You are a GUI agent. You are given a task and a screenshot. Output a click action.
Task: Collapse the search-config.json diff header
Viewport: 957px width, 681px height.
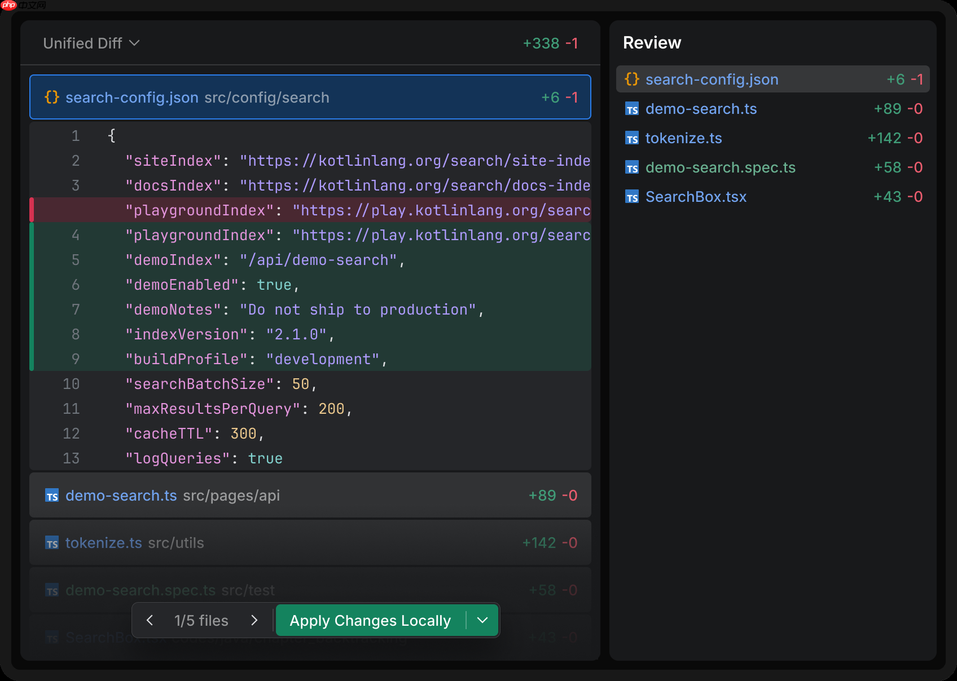point(309,97)
